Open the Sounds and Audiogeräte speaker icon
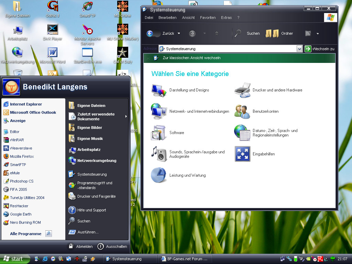 click(x=159, y=154)
